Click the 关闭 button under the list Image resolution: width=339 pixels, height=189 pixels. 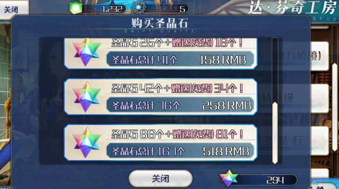[160, 179]
